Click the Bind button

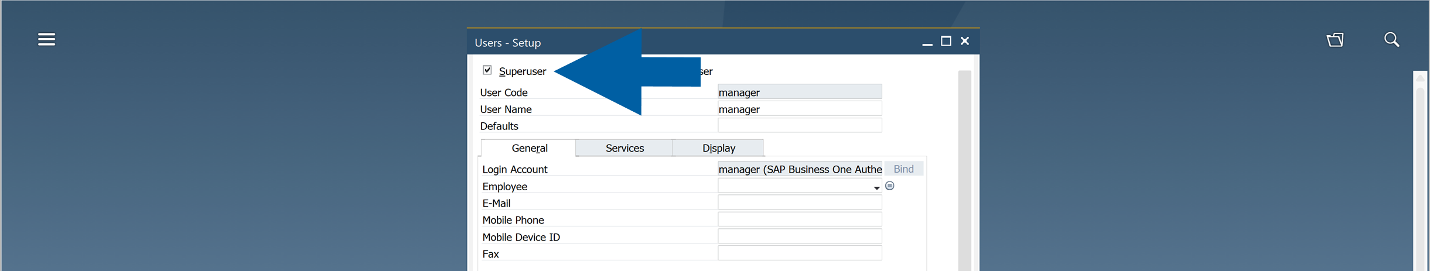(903, 169)
